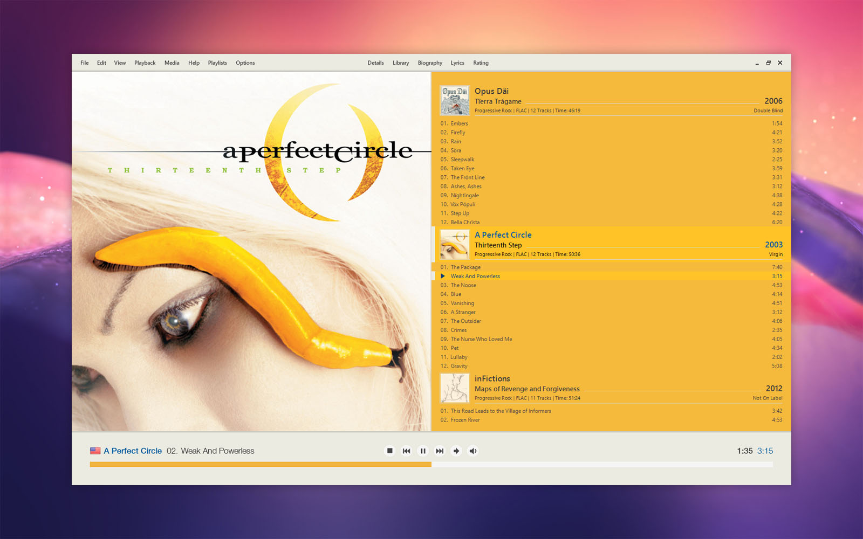Select track 12. Gravity
Viewport: 863px width, 539px height.
(611, 366)
